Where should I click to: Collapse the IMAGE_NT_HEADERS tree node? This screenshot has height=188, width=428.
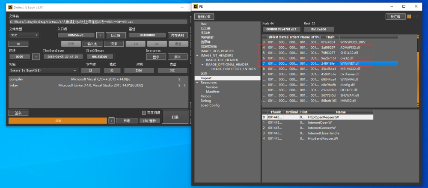click(x=197, y=56)
